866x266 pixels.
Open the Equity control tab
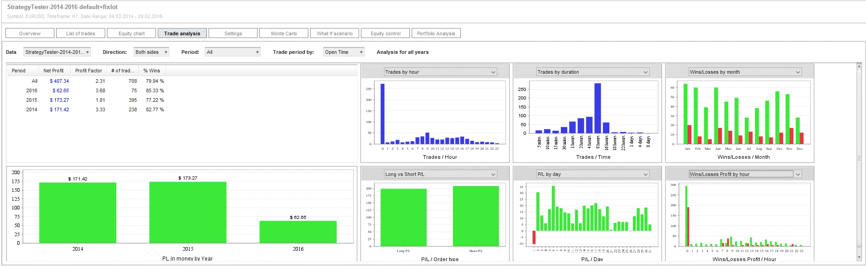(x=385, y=33)
